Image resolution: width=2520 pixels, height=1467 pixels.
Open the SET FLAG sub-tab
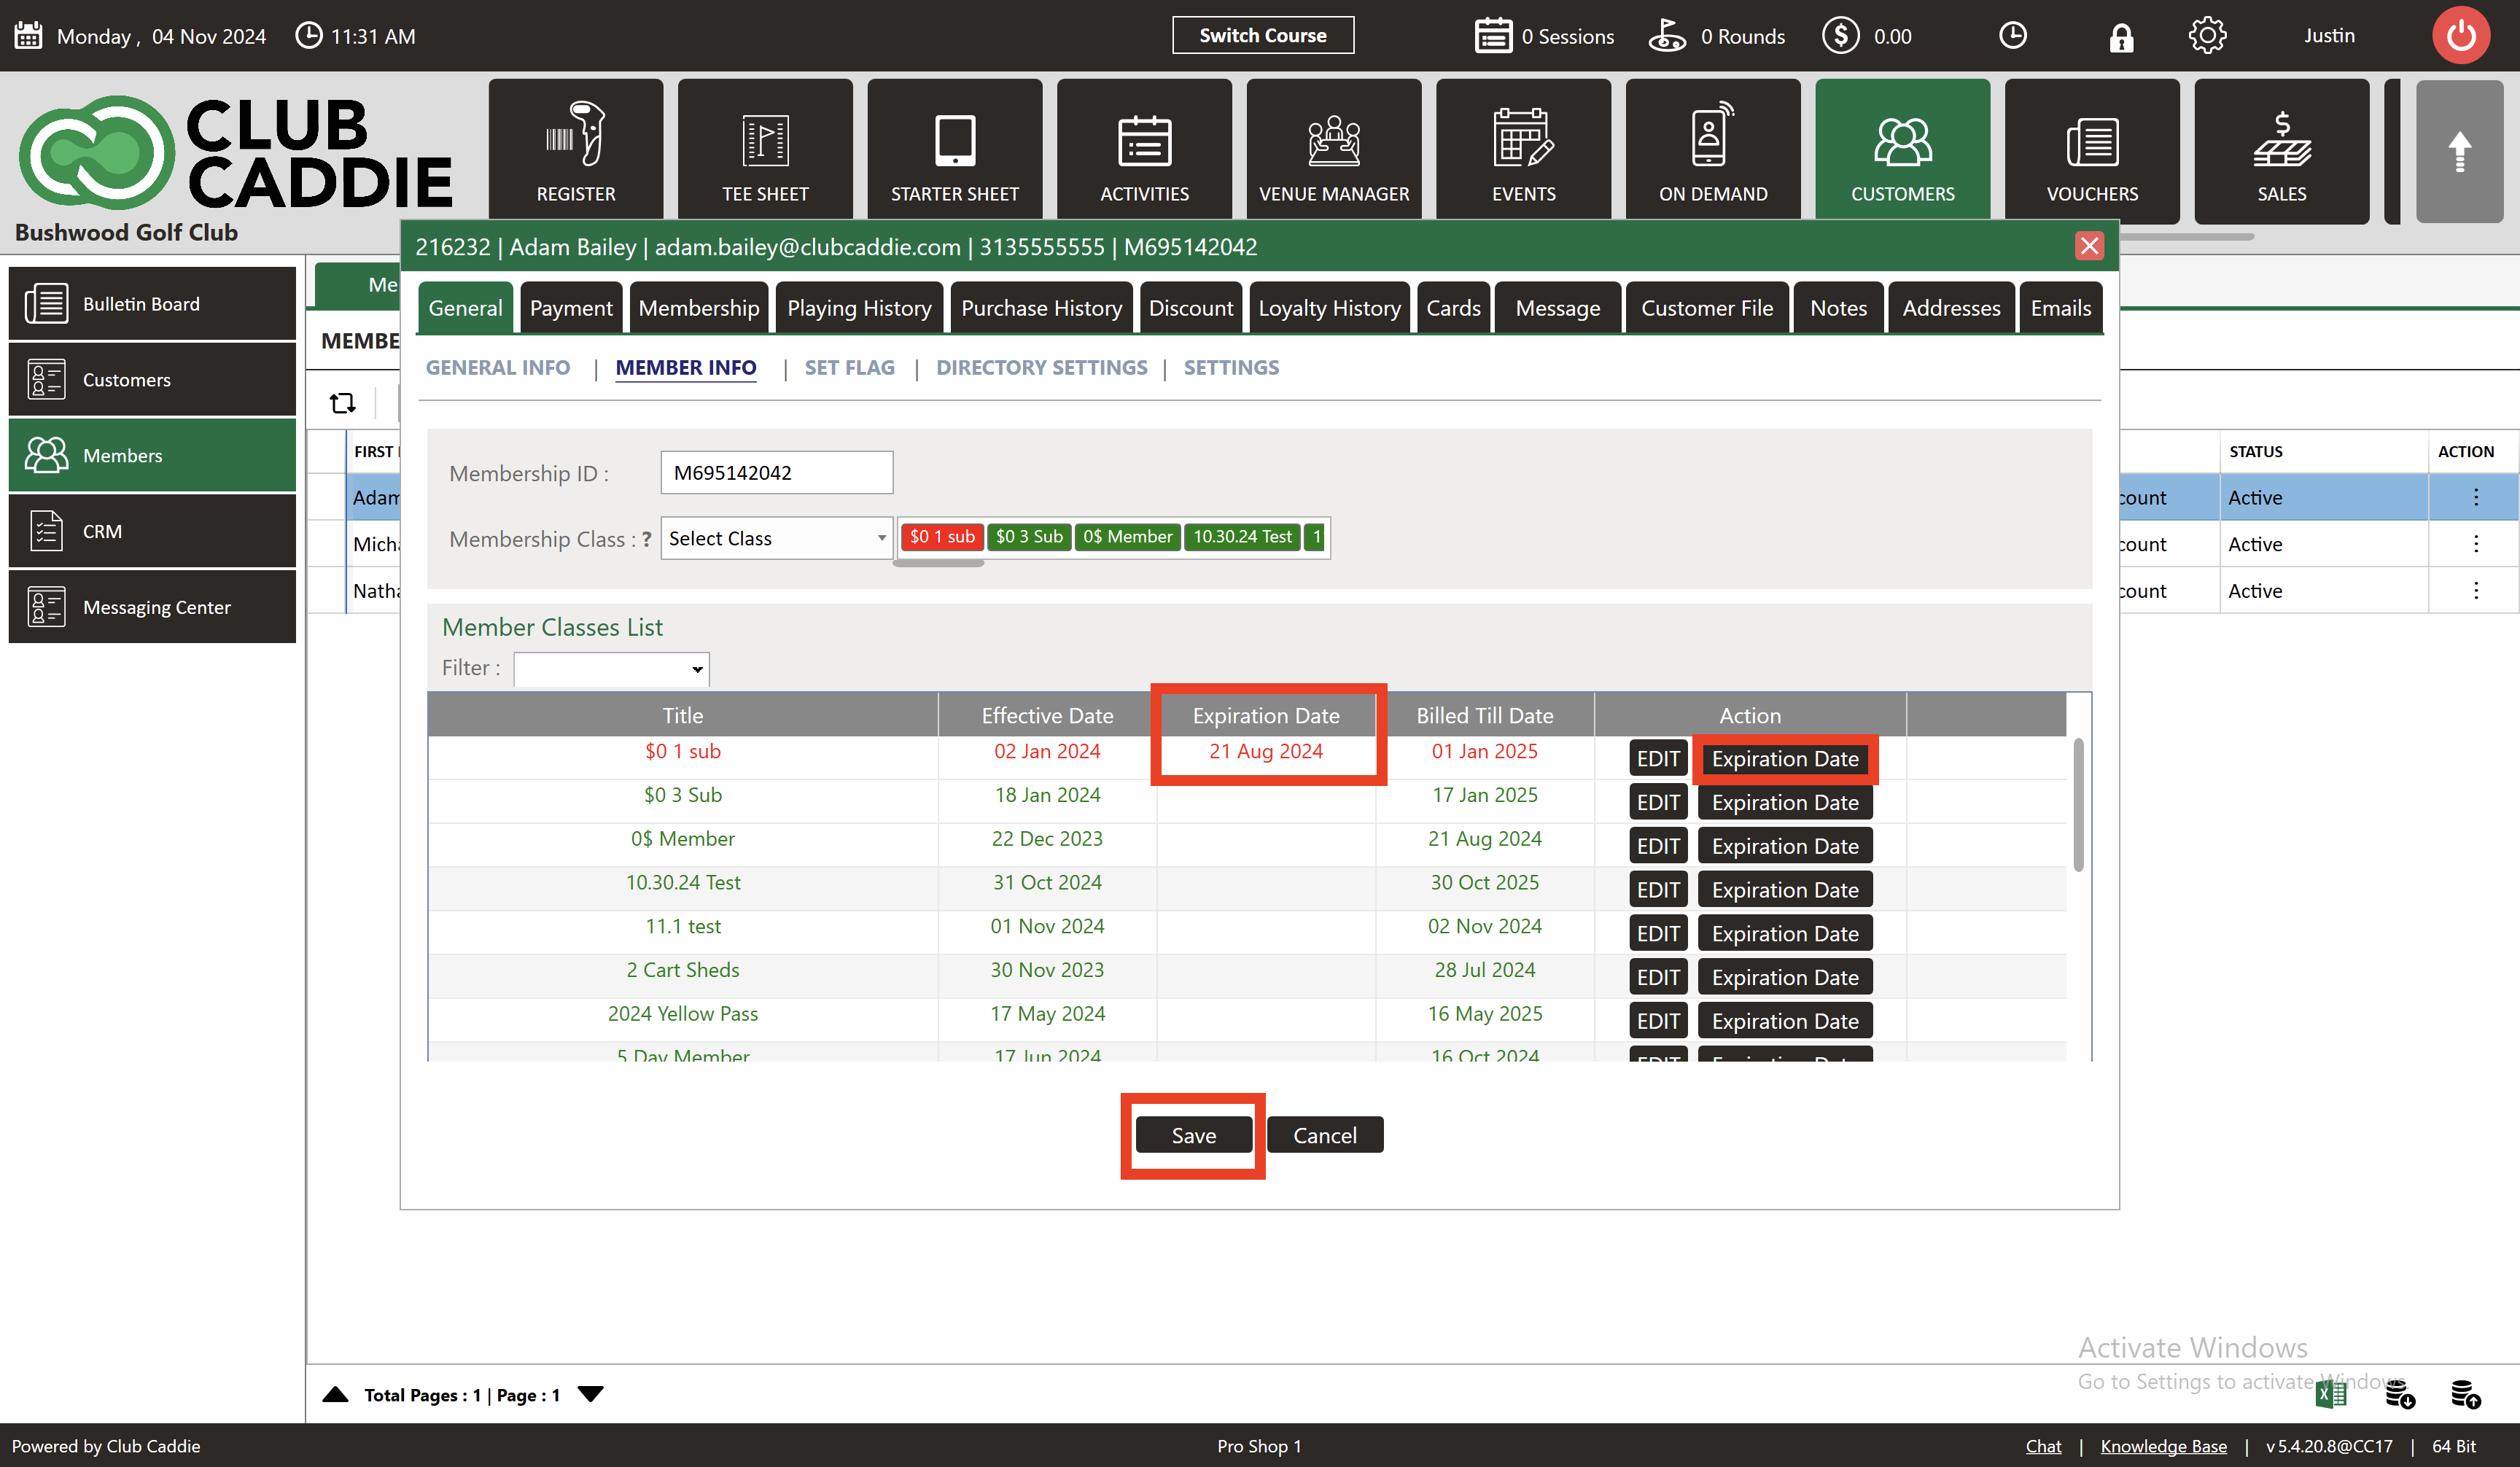click(849, 367)
